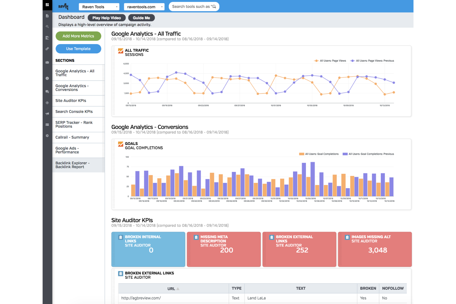The width and height of the screenshot is (456, 304).
Task: Select the link icon for backlink tools
Action: click(47, 48)
